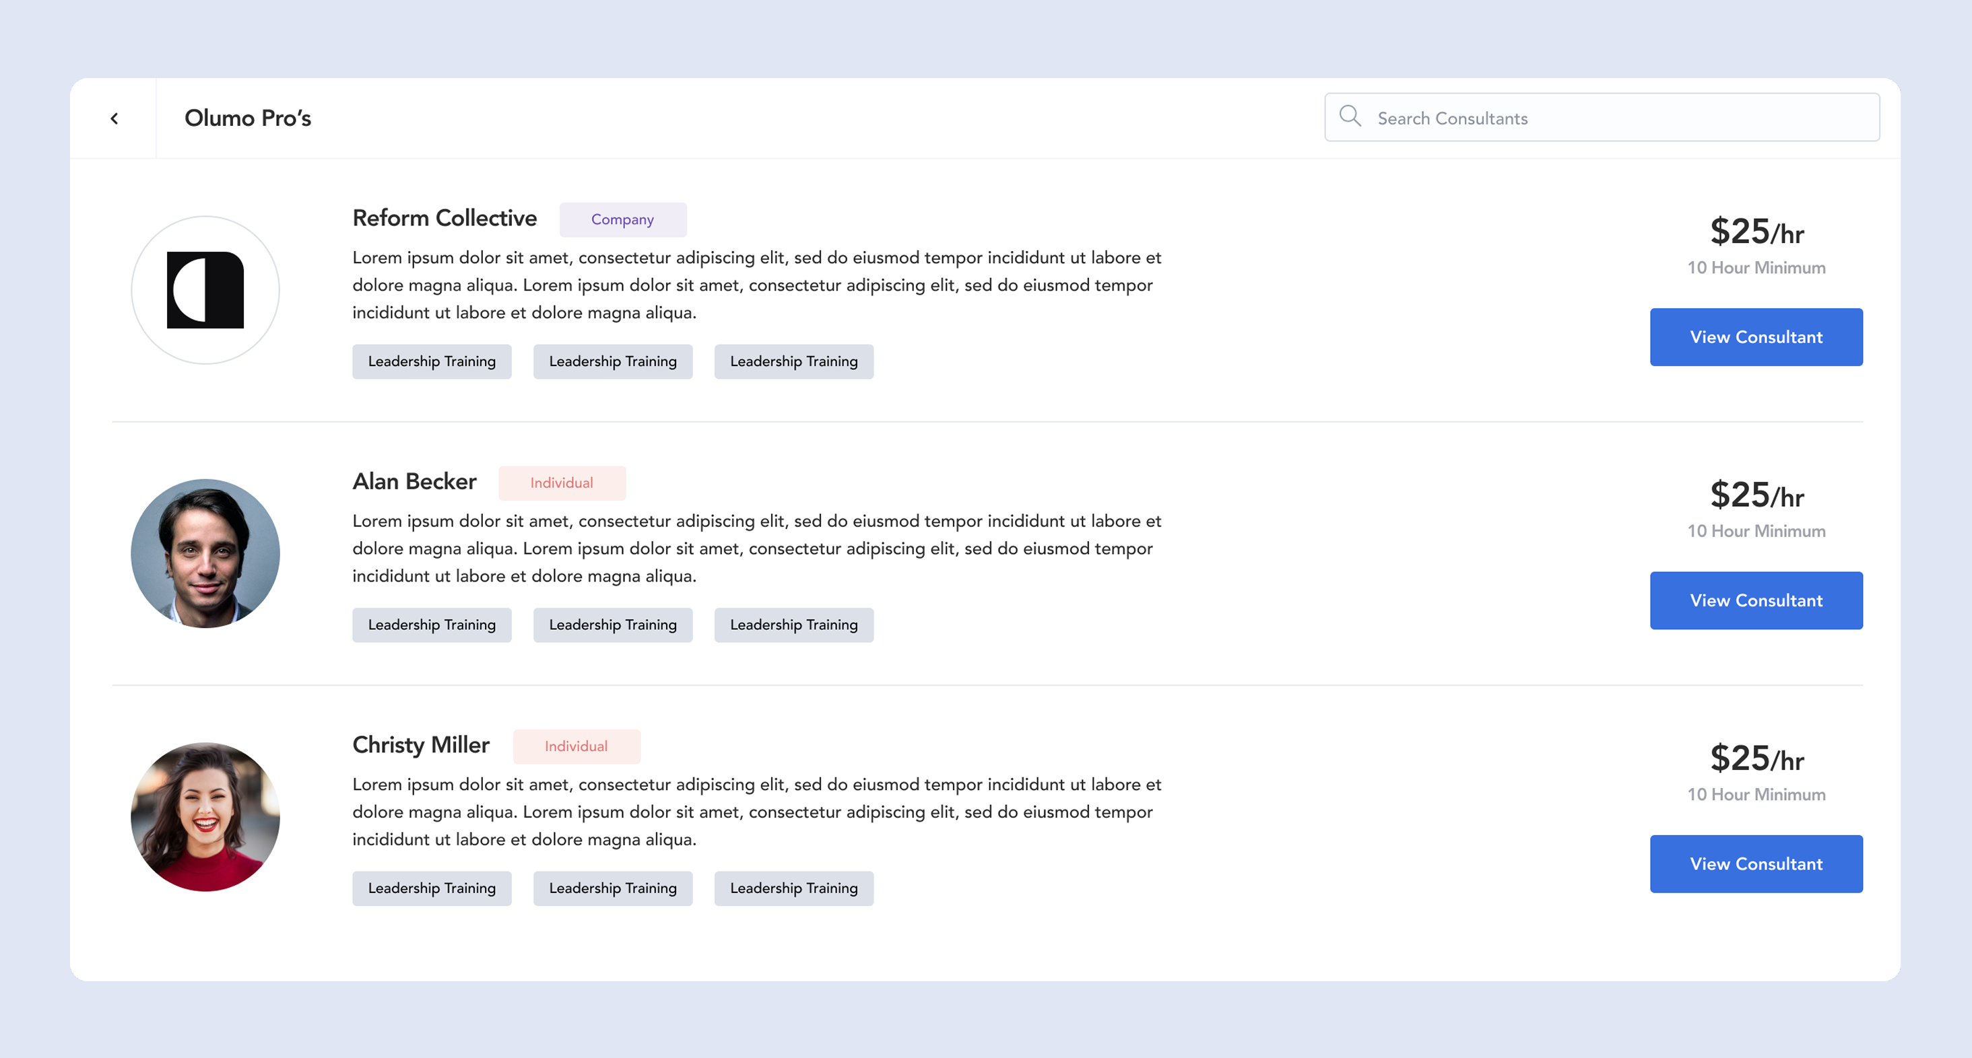Click Christy Miller's Individual badge
The image size is (1972, 1058).
point(576,746)
